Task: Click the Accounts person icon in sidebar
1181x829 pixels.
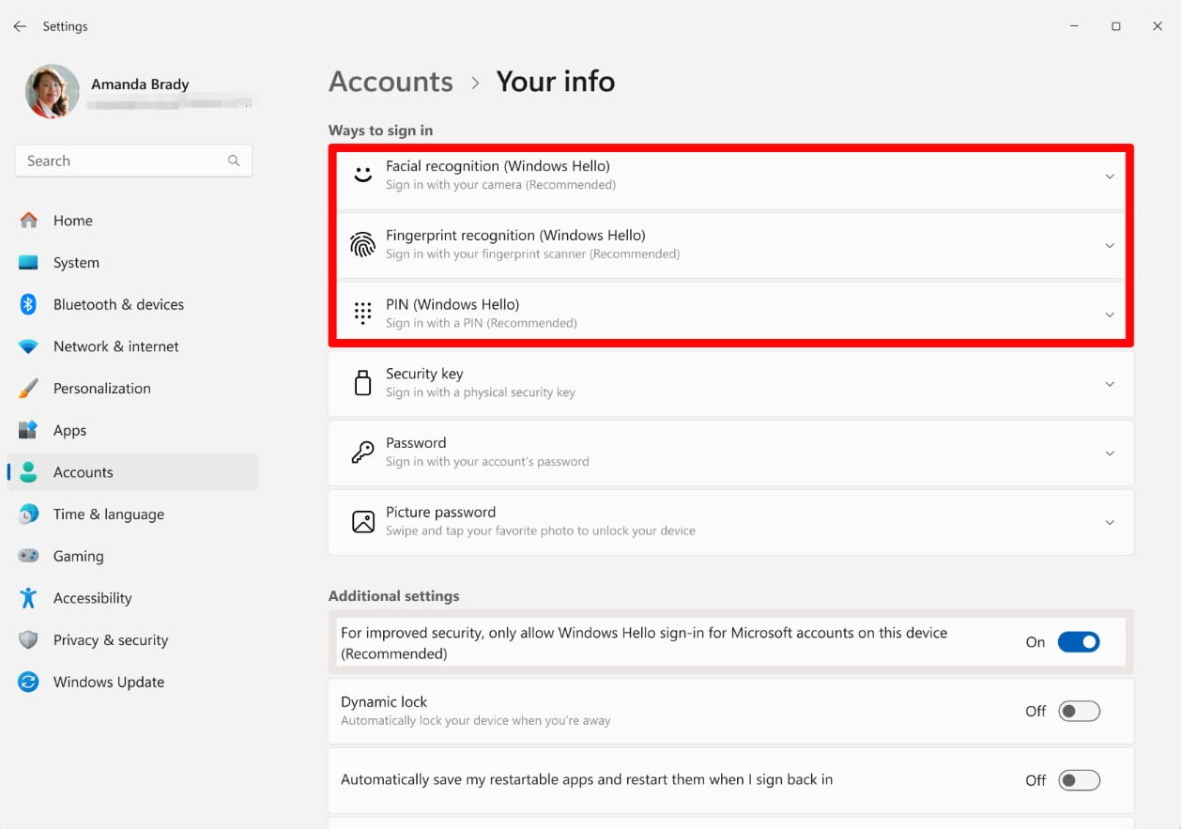Action: (29, 472)
